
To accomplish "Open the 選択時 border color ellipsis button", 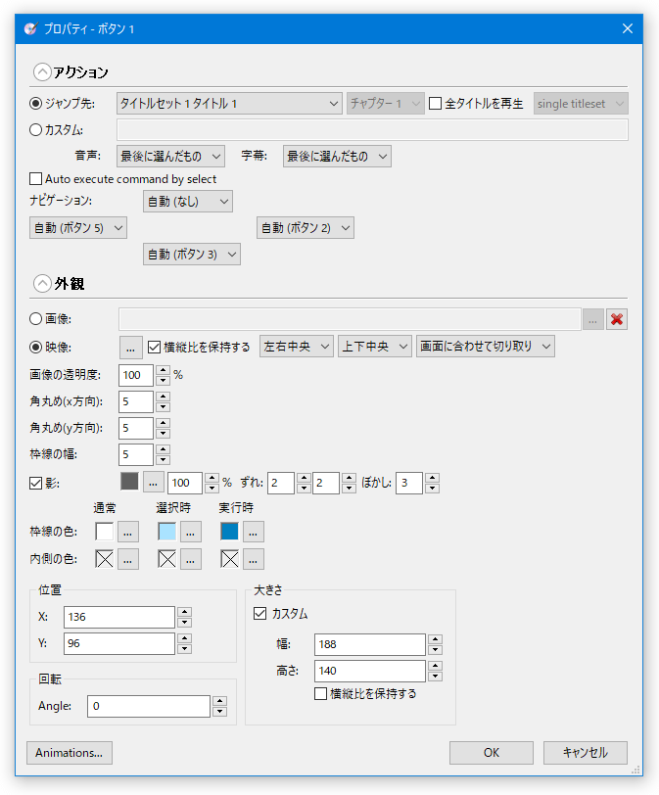I will 191,532.
